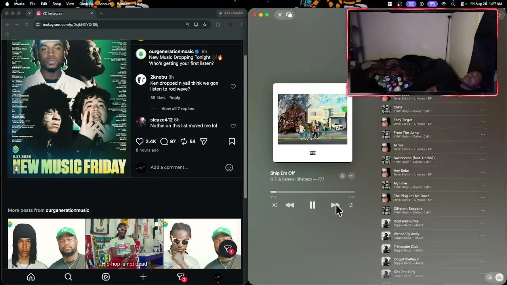This screenshot has height=285, width=507.
Task: Pause the song in Music player
Action: (x=313, y=205)
